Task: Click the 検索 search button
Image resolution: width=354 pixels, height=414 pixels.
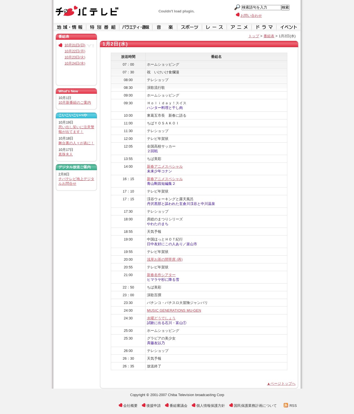Action: tap(285, 7)
